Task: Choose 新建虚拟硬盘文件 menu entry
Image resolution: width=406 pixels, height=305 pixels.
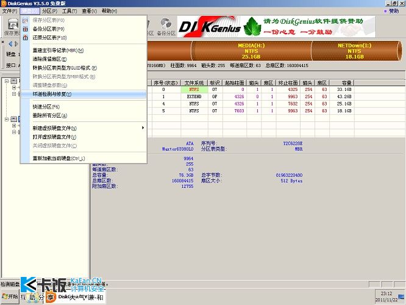Action: click(55, 128)
